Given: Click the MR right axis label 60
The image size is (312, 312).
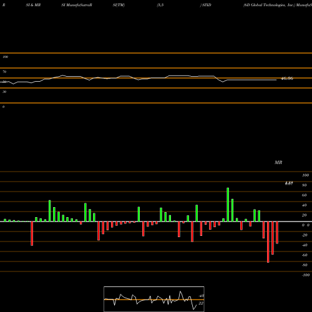Looking at the screenshot, I should (x=305, y=195).
